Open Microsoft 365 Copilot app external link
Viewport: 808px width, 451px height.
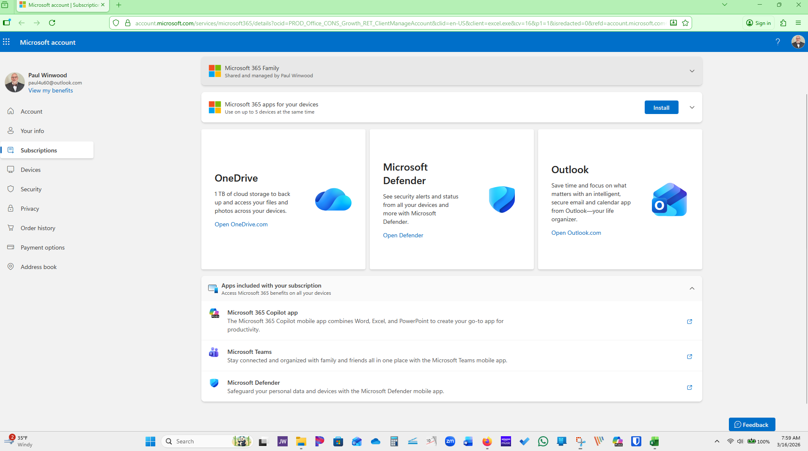(690, 322)
